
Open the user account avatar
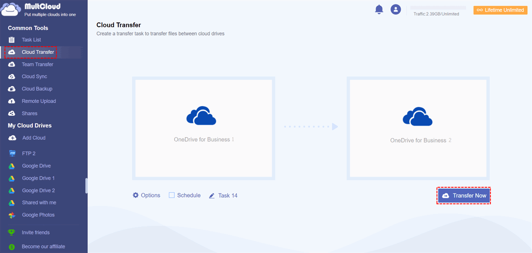395,9
